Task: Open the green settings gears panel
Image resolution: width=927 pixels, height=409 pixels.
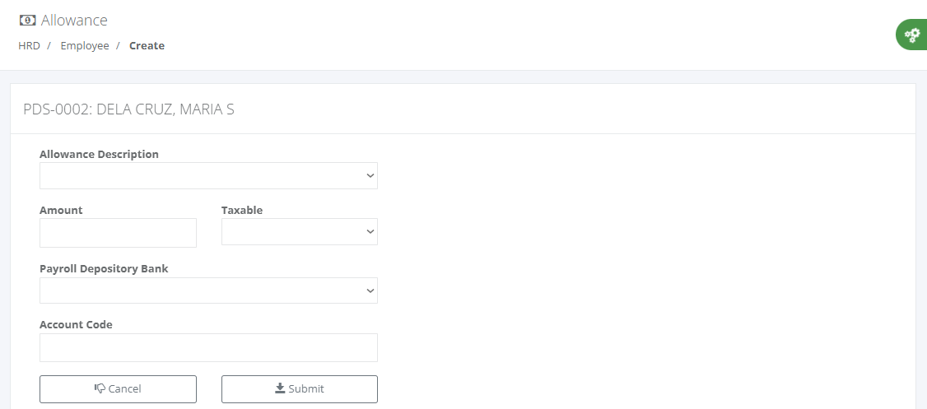Action: point(912,35)
